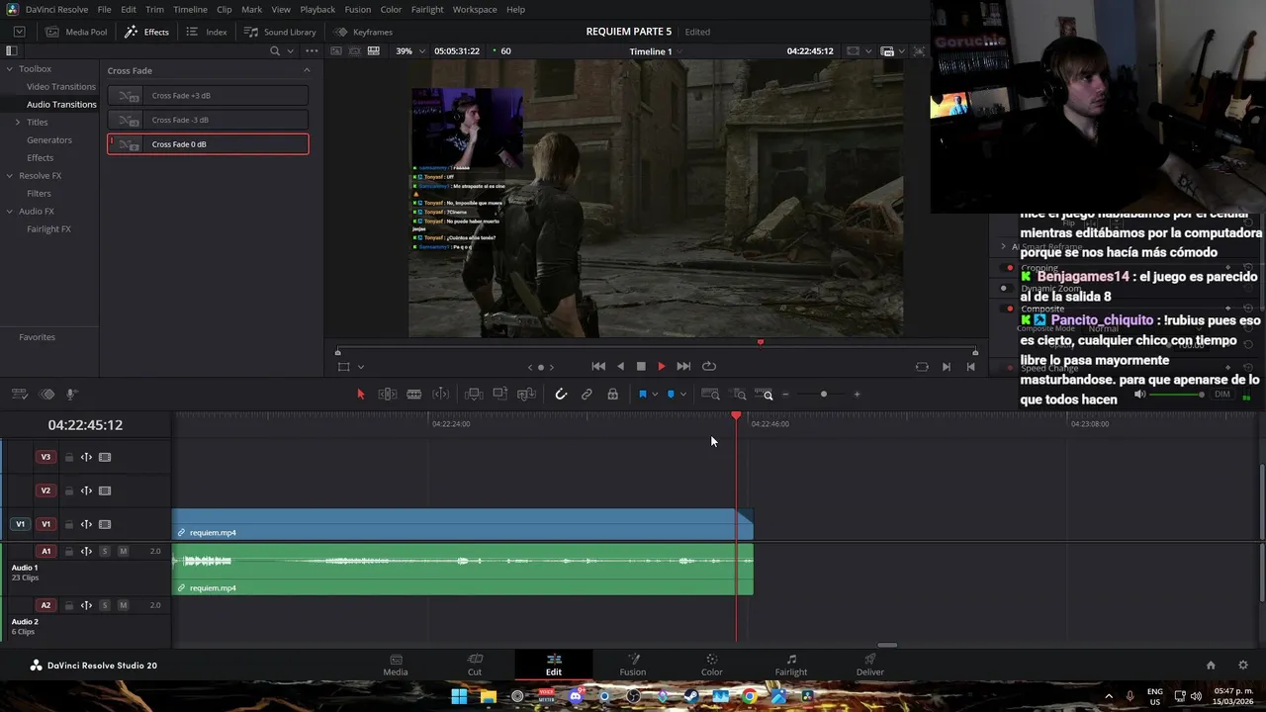Open effects panel options (three dots)
Viewport: 1266px width, 712px height.
pos(313,51)
